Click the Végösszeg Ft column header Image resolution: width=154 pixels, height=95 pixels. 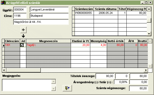137,9
